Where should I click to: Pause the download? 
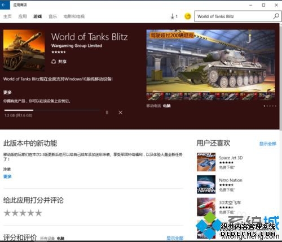click(107, 113)
